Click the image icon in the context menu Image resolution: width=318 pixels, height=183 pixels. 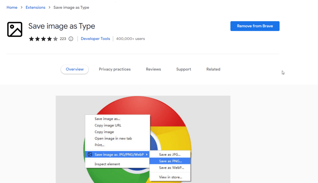[90, 154]
